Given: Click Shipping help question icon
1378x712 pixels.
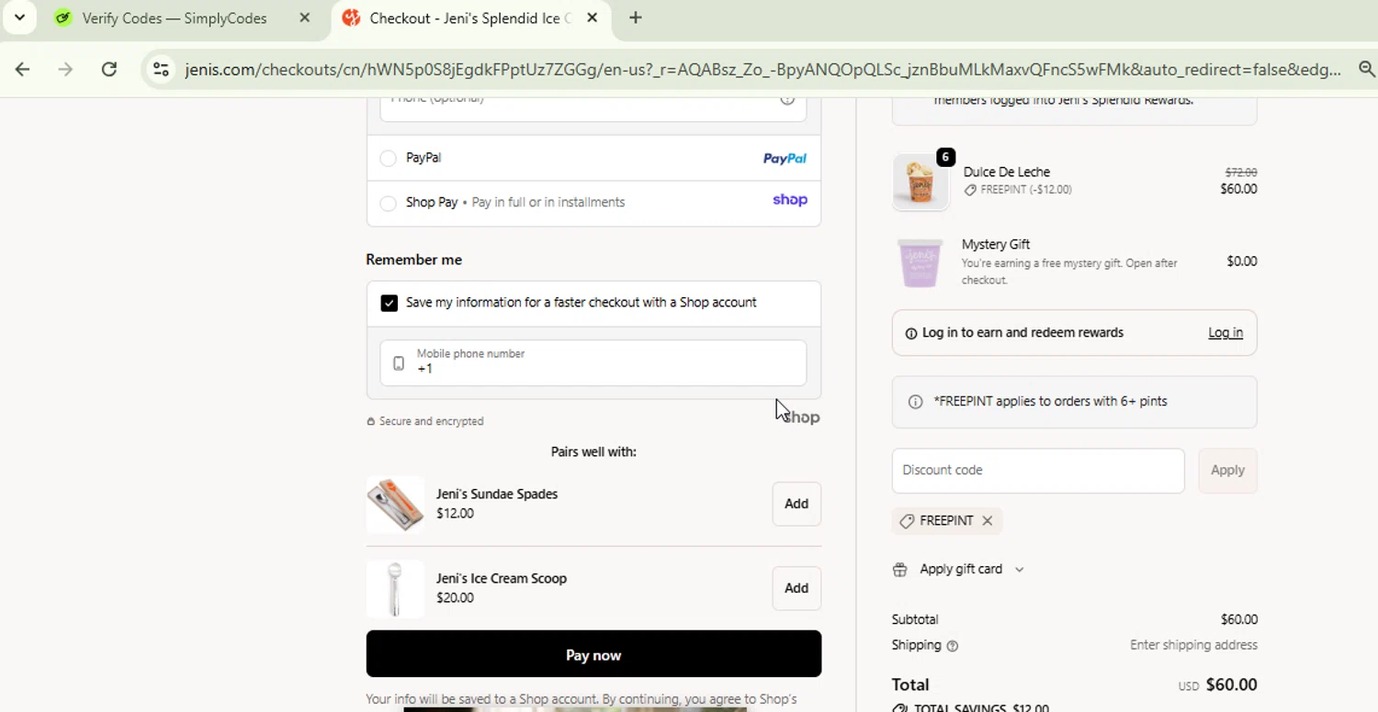Looking at the screenshot, I should click(952, 646).
